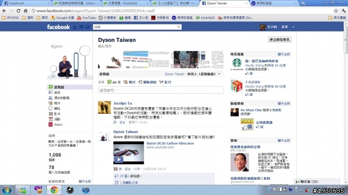The height and width of the screenshot is (195, 348).
Task: Open the friend requests icon
Action: 75,27
